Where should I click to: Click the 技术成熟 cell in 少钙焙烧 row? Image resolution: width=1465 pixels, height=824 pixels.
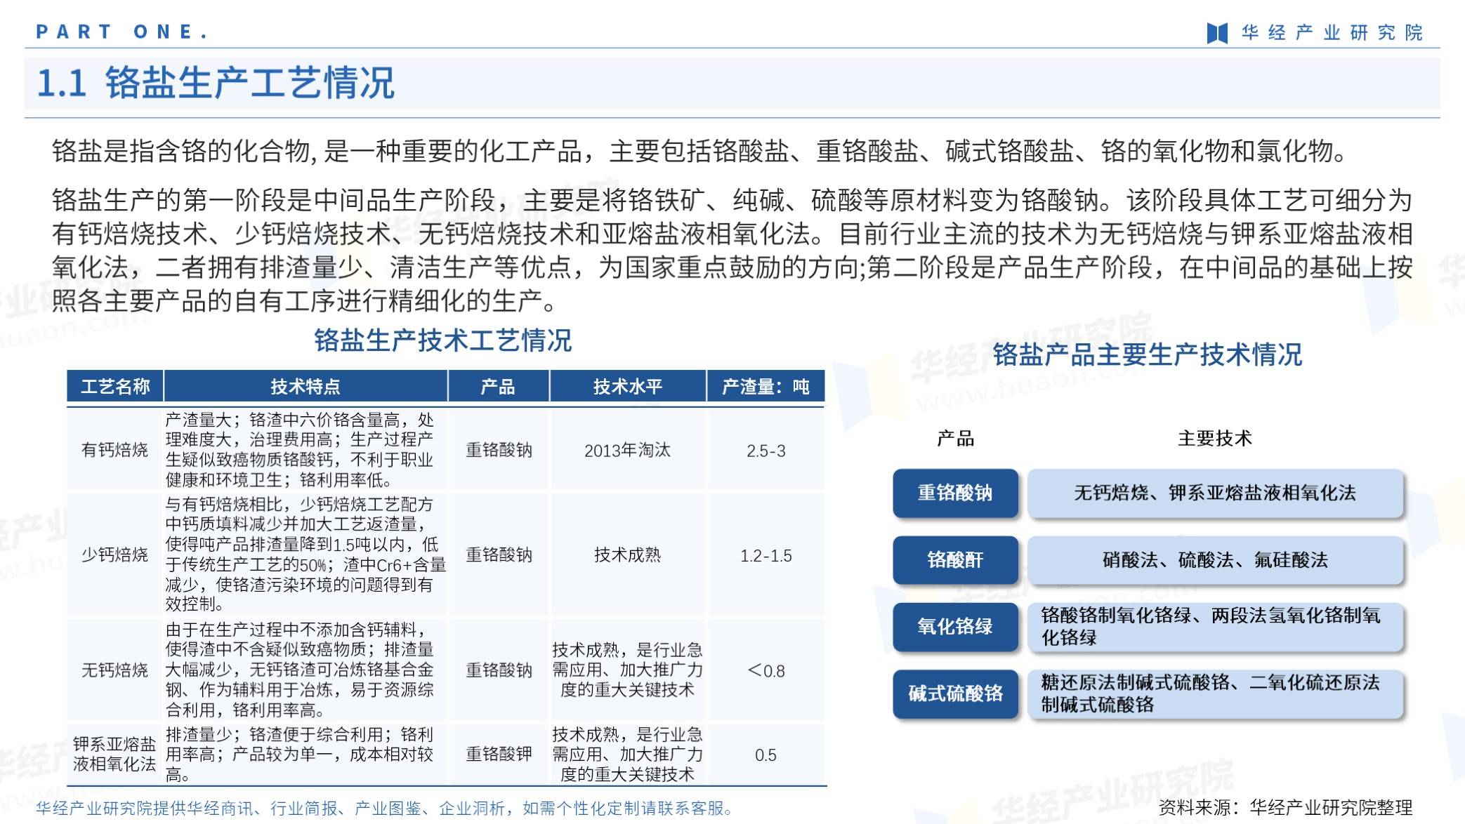(628, 555)
